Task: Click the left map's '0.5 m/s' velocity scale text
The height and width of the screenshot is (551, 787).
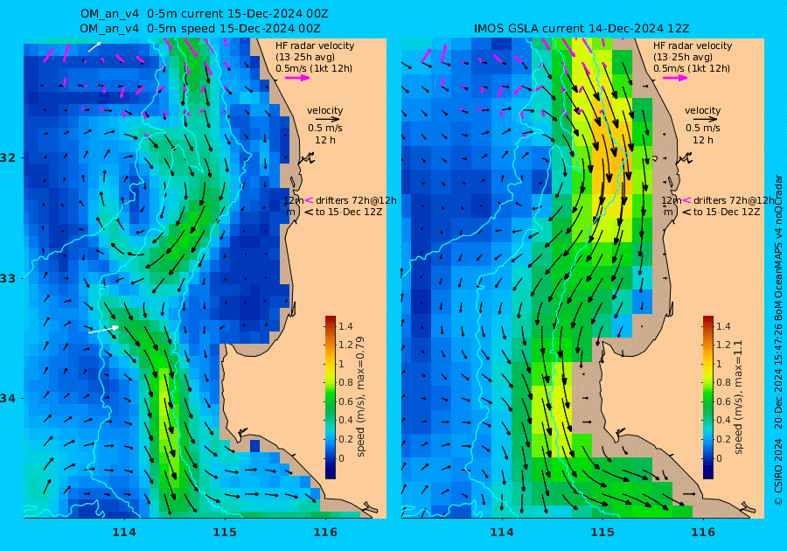Action: [325, 128]
